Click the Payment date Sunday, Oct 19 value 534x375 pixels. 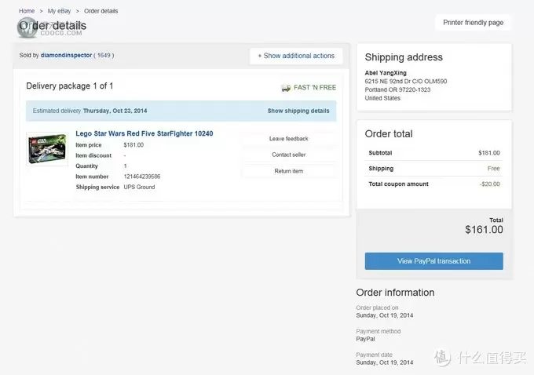click(385, 362)
